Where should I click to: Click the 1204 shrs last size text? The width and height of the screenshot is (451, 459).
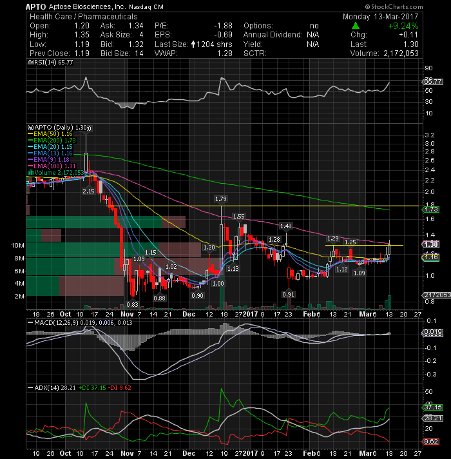[215, 44]
